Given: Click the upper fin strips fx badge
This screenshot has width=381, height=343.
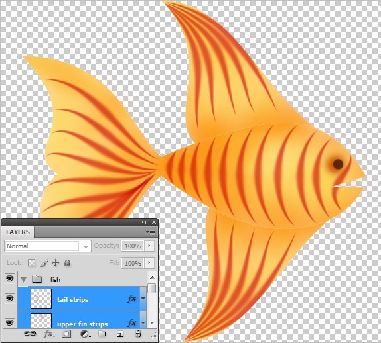Looking at the screenshot, I should pos(131,323).
